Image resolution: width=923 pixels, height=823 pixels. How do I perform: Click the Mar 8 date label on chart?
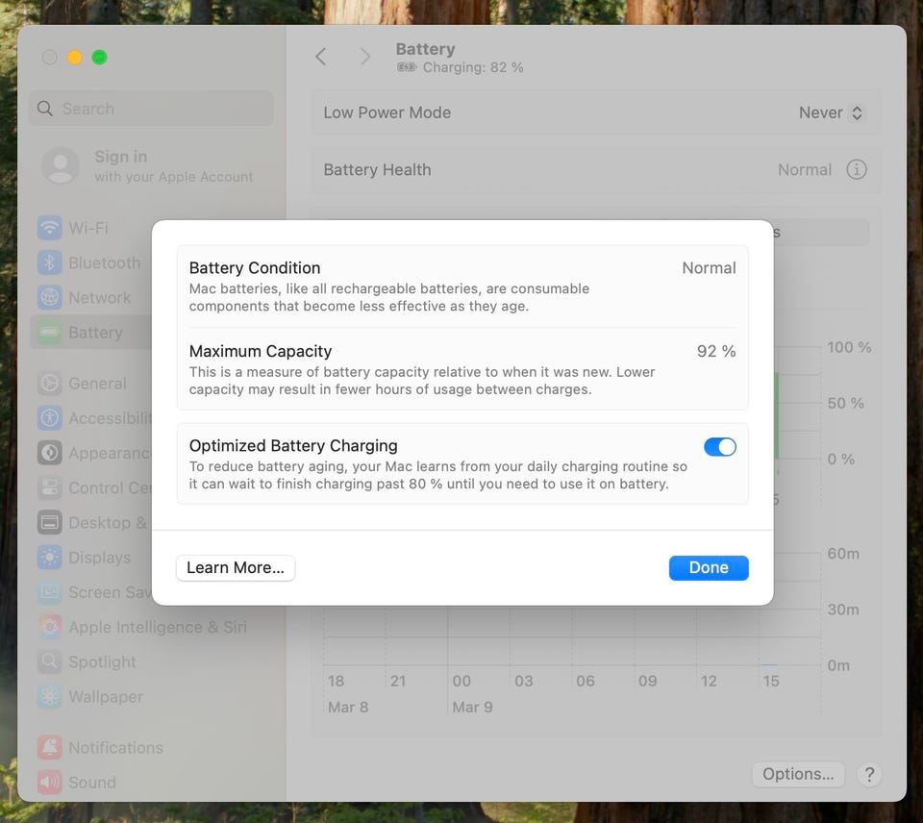point(348,707)
